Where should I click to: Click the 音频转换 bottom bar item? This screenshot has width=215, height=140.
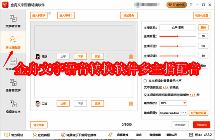[122, 135]
